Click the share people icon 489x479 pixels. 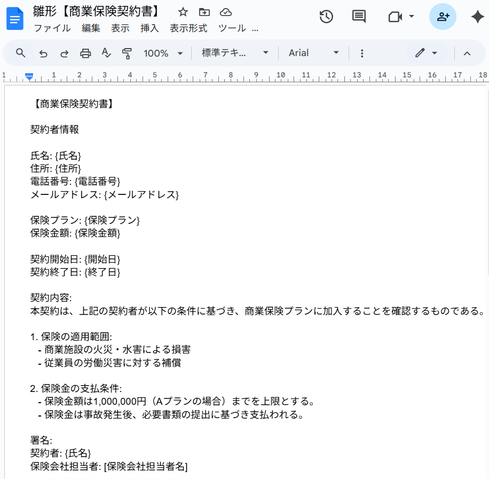(x=443, y=17)
